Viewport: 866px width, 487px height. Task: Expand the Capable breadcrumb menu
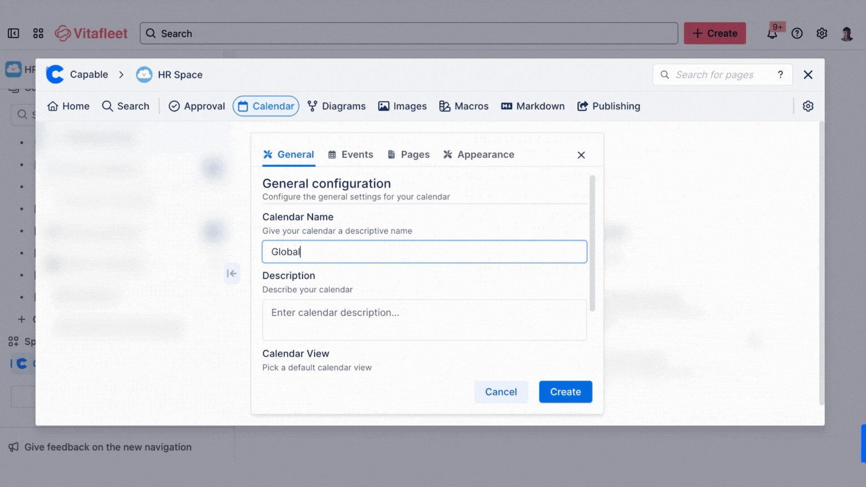(88, 74)
